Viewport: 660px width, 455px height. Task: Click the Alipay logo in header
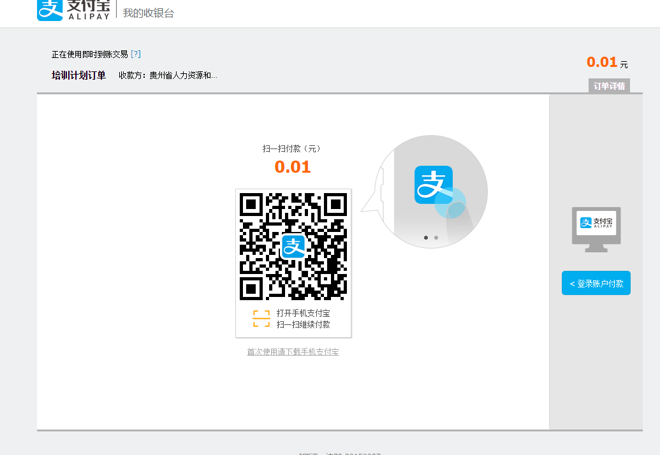tap(74, 10)
